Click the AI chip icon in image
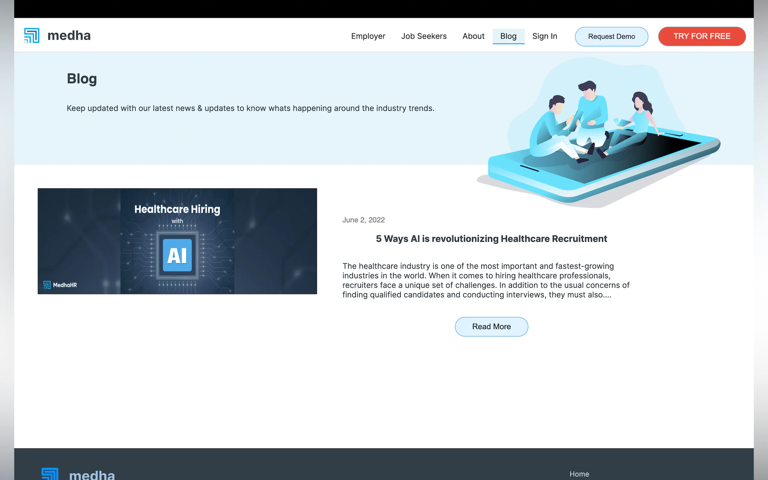The image size is (768, 480). tap(177, 255)
